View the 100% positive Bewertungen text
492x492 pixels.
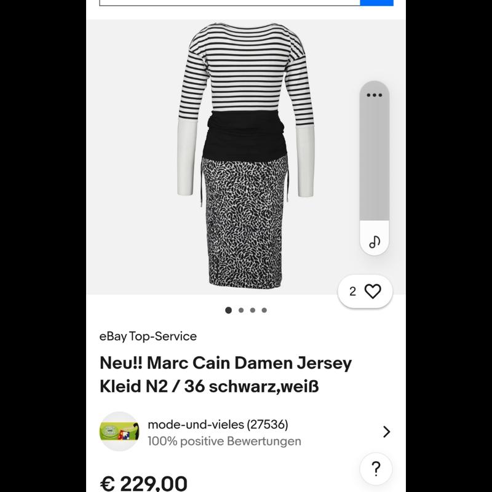tap(224, 441)
